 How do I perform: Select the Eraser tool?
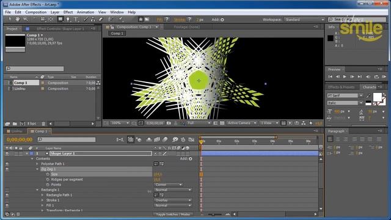[x=100, y=19]
